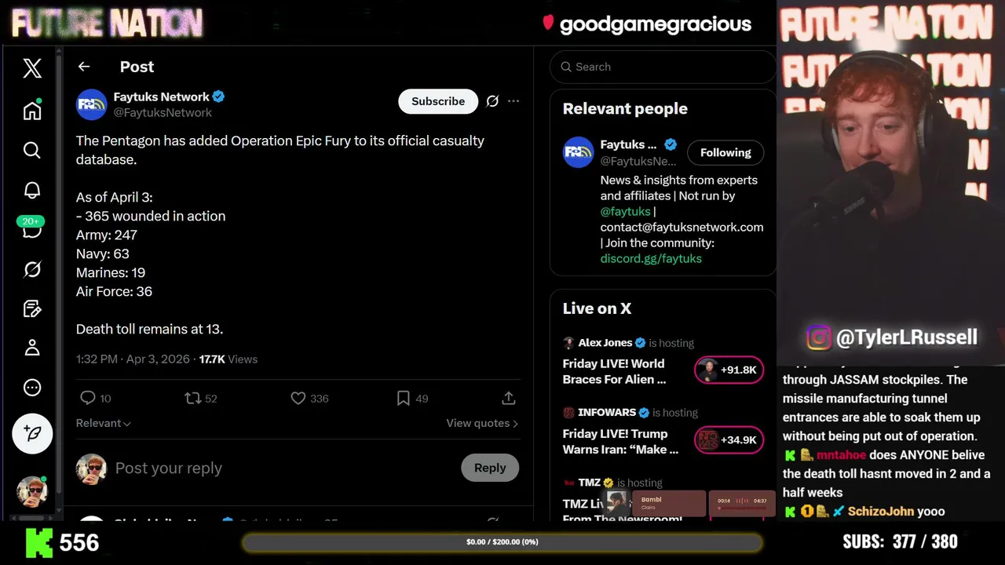Repost the Faytuks Network post
Viewport: 1005px width, 565px height.
point(193,399)
